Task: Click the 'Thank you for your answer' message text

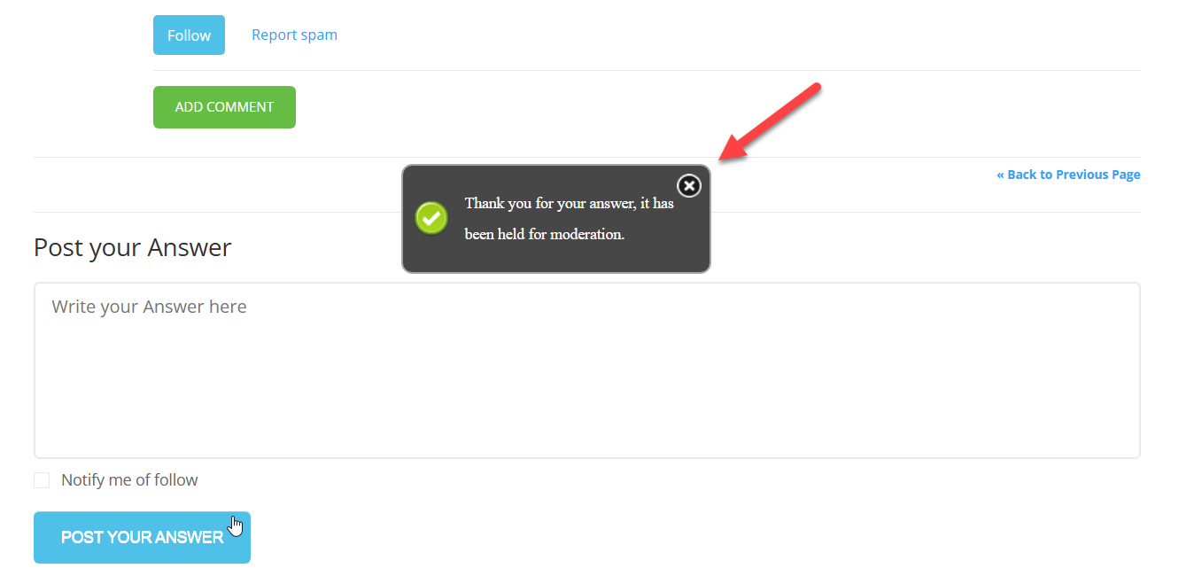Action: [x=570, y=203]
